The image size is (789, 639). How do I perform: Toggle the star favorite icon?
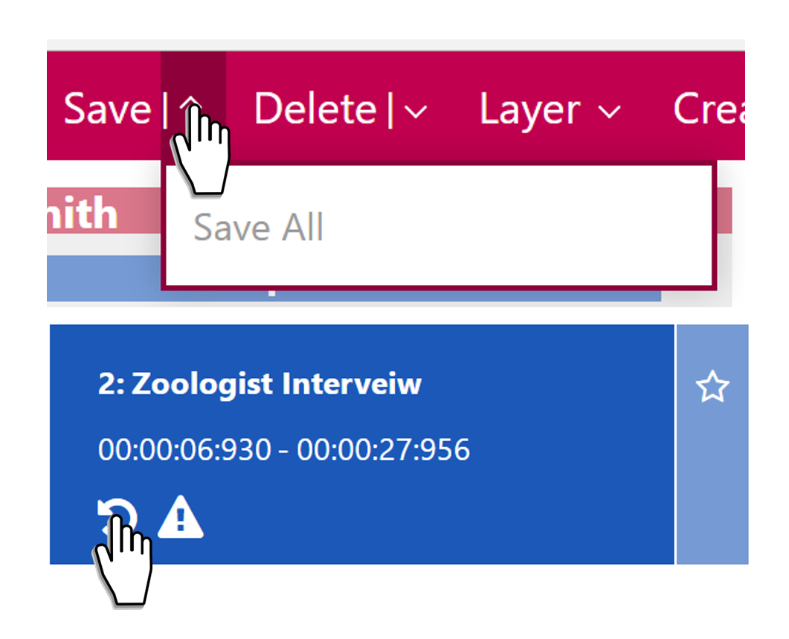[712, 388]
